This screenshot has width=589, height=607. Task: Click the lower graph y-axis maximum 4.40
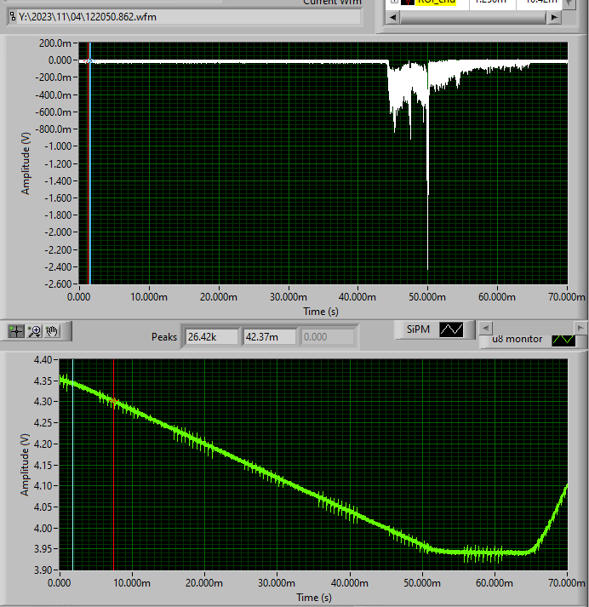pos(43,360)
